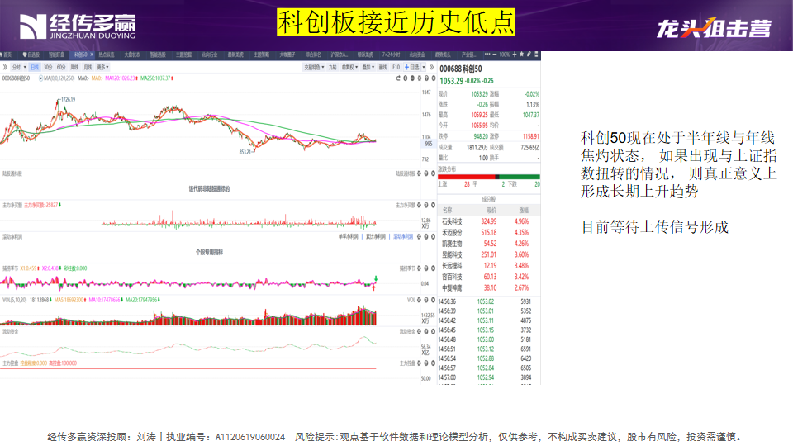Click the 九转 button

coord(332,67)
